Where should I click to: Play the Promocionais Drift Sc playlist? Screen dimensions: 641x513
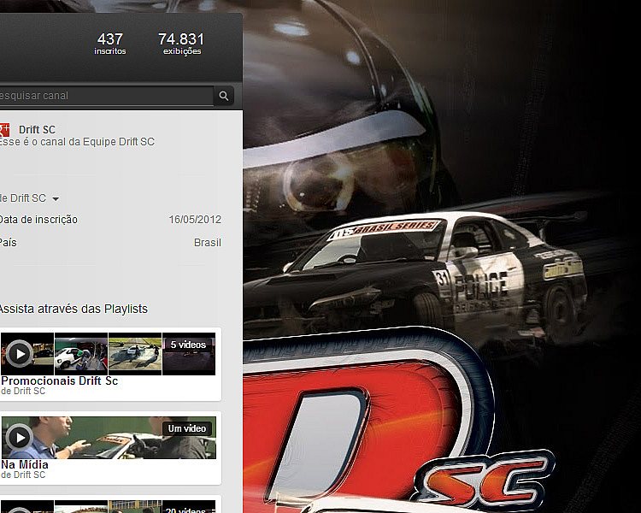pyautogui.click(x=19, y=353)
